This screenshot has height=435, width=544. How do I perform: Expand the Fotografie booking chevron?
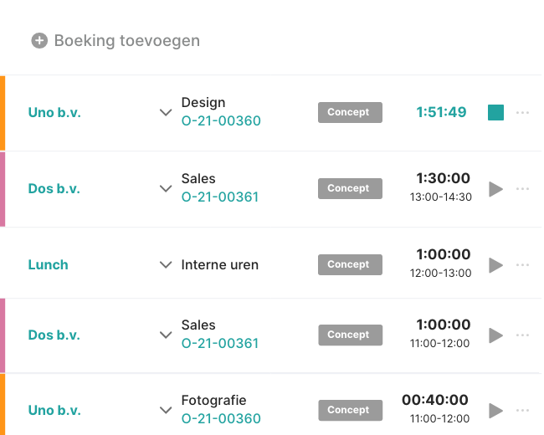[x=166, y=410]
